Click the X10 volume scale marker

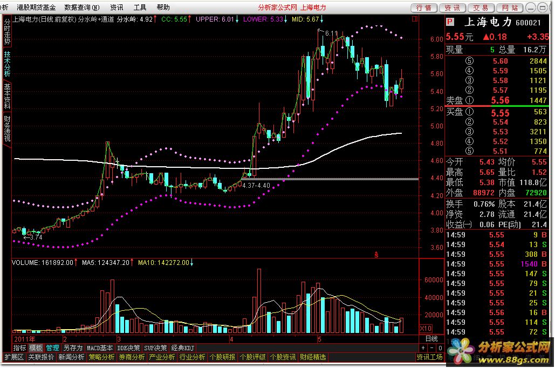(x=426, y=328)
